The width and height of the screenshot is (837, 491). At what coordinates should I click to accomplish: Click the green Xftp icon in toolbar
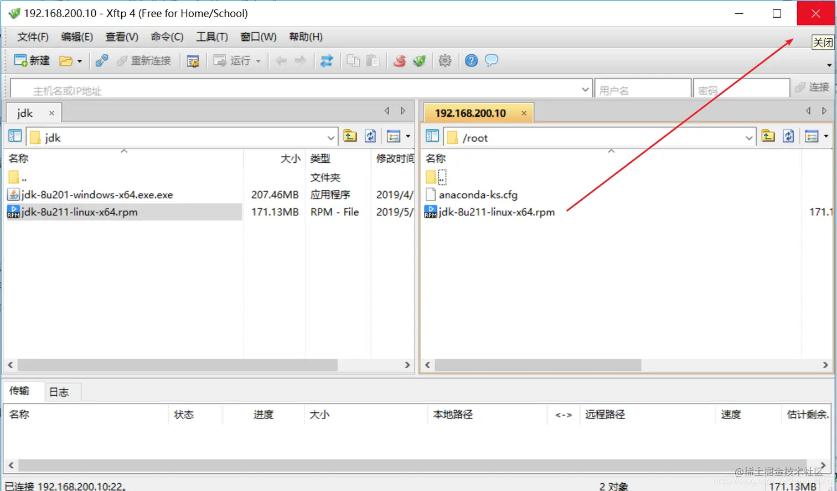[x=420, y=60]
